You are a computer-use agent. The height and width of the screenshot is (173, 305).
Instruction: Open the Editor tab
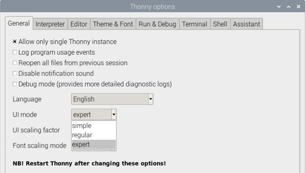click(79, 24)
